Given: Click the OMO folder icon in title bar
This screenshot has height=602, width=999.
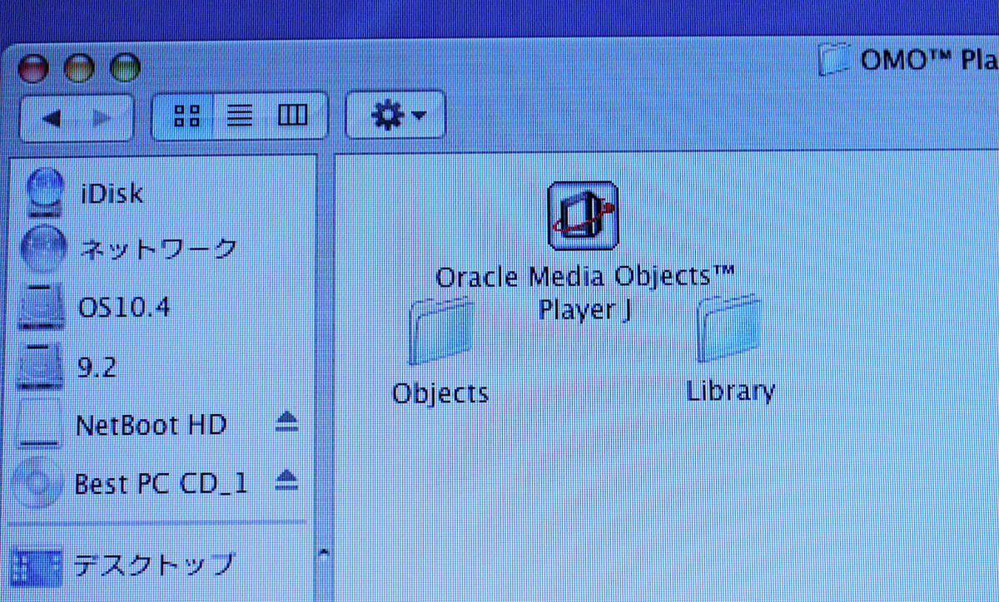Looking at the screenshot, I should click(x=835, y=59).
